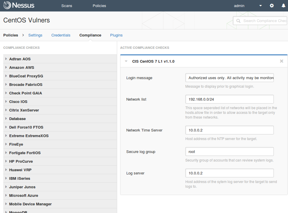Viewport: 288px width, 213px height.
Task: Edit the Network list field
Action: tap(229, 99)
